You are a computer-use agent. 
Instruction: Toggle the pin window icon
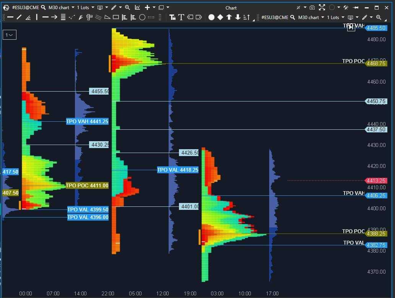click(x=356, y=8)
